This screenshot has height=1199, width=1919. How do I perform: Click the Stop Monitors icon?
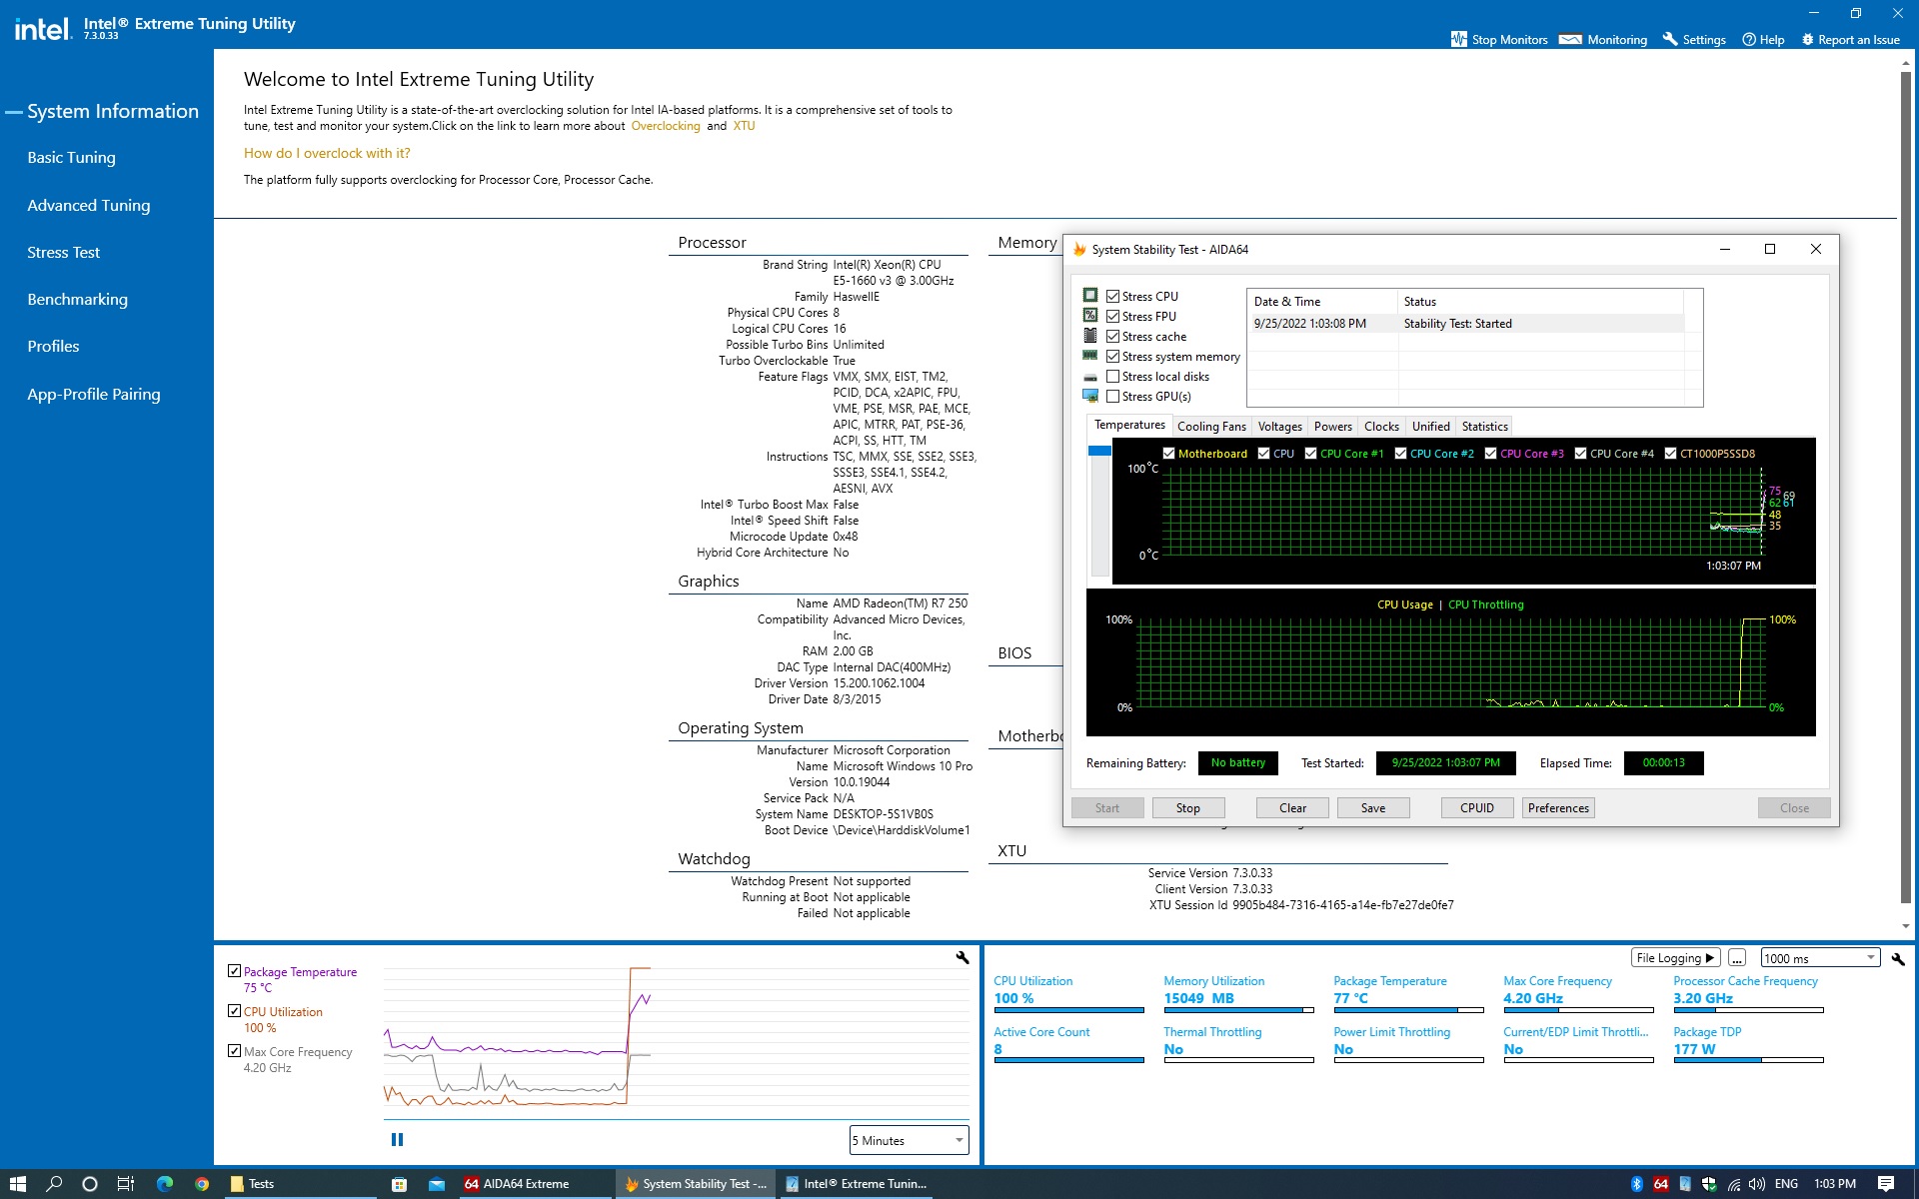click(x=1458, y=39)
